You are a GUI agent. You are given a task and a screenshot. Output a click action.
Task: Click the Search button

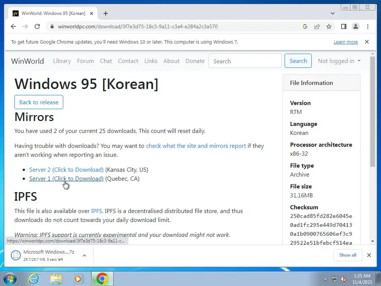(x=298, y=61)
